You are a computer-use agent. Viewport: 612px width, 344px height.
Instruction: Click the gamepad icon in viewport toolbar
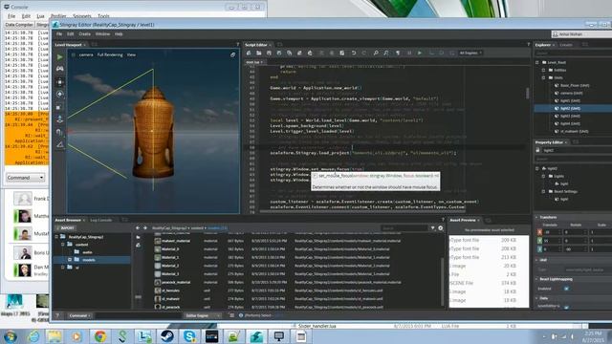(59, 69)
